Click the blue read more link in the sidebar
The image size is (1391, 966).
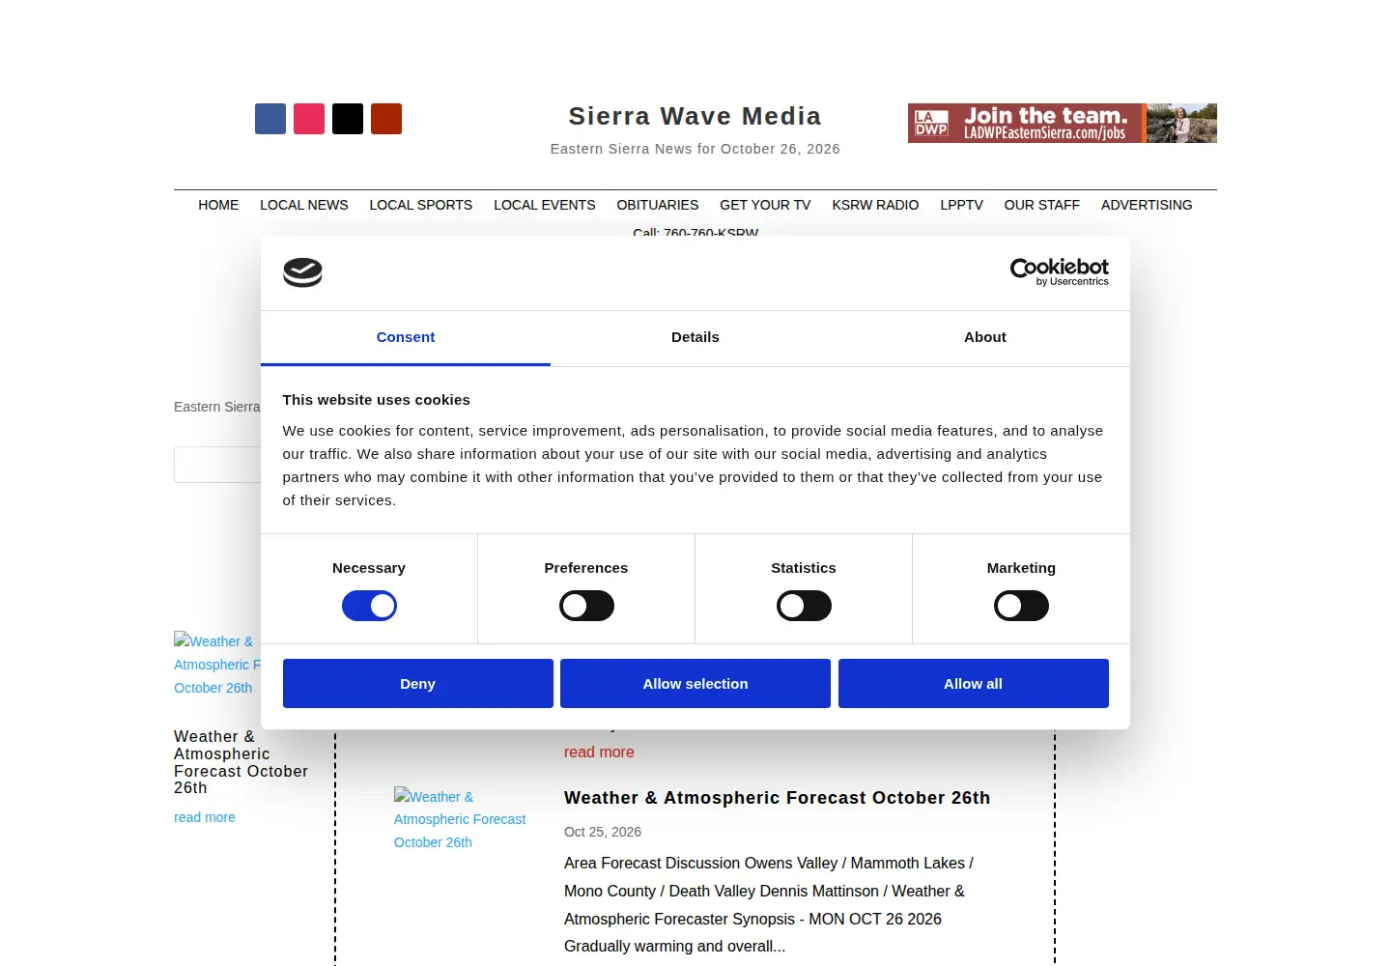(205, 817)
